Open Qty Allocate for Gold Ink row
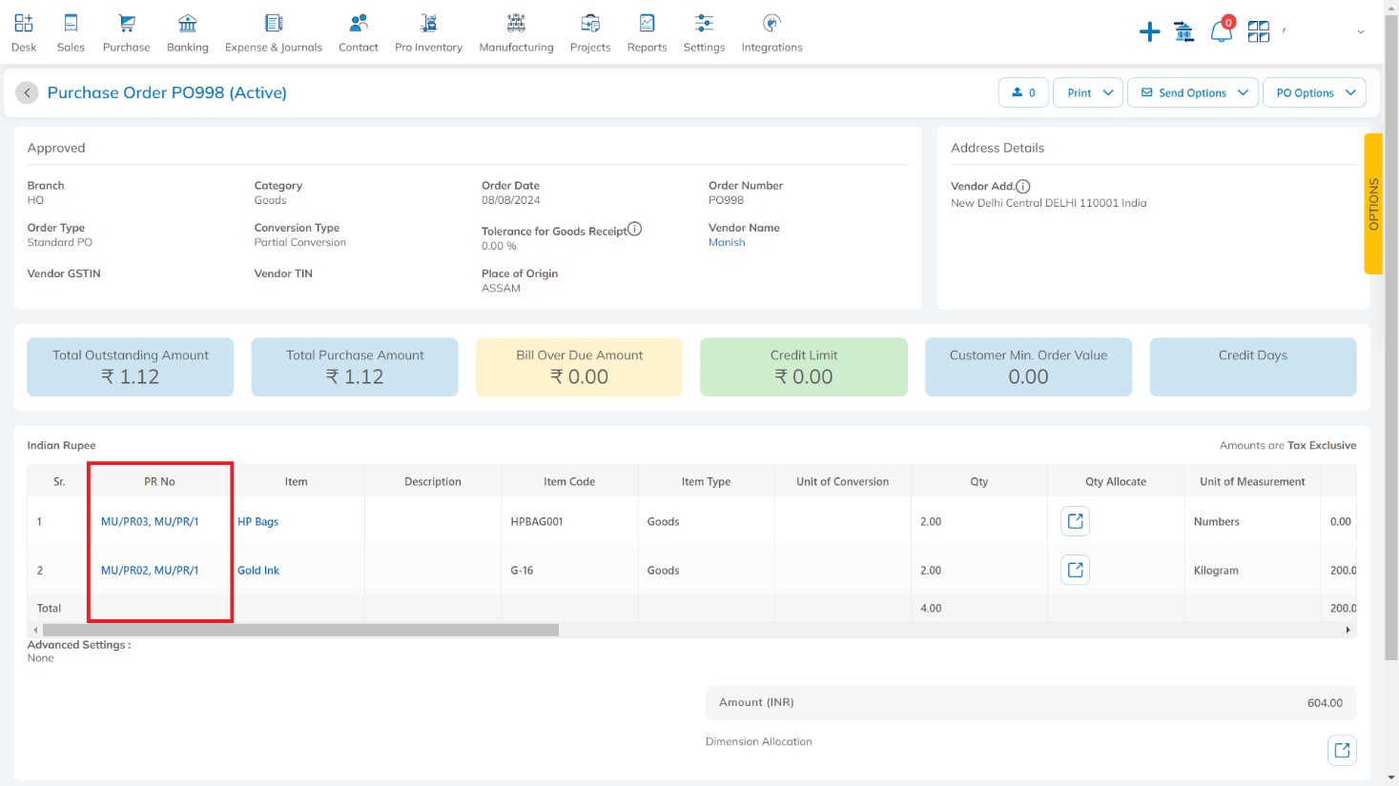Viewport: 1399px width, 786px height. coord(1076,570)
